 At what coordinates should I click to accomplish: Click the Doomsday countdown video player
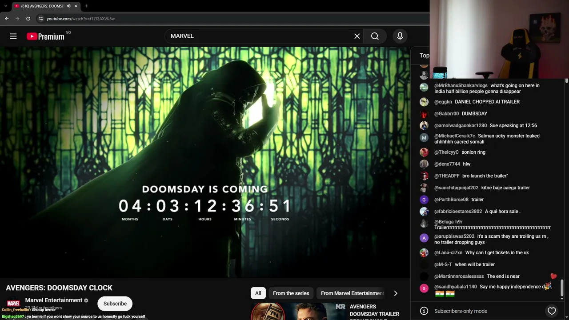(x=205, y=162)
